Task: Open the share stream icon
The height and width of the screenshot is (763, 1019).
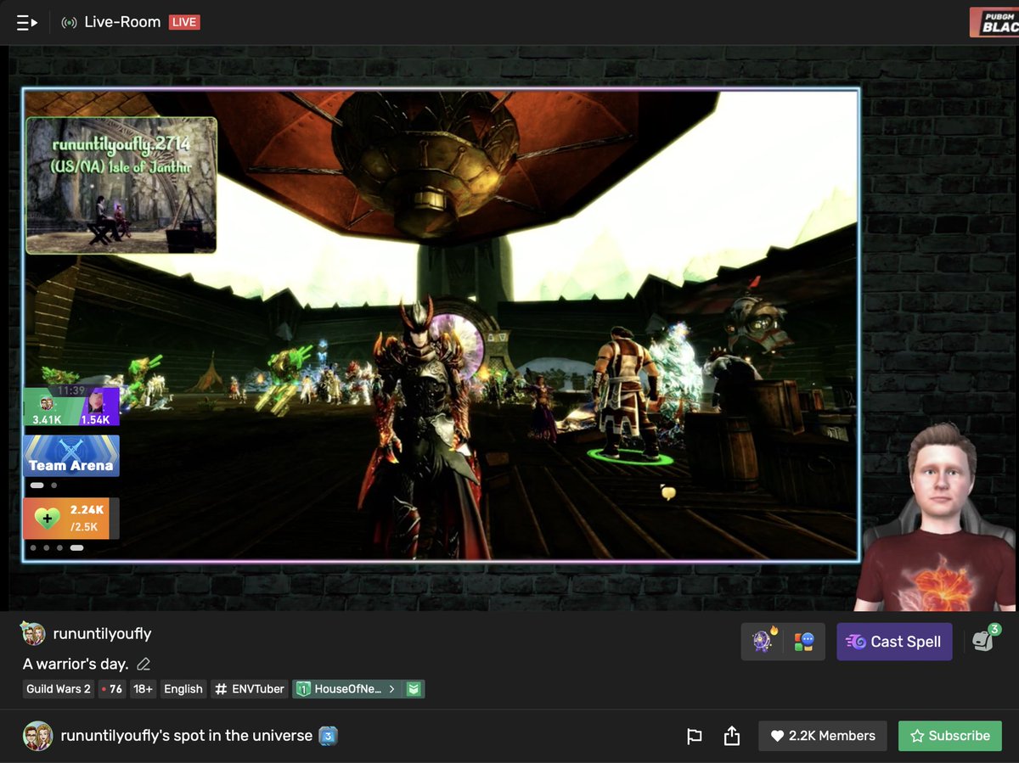Action: coord(731,736)
